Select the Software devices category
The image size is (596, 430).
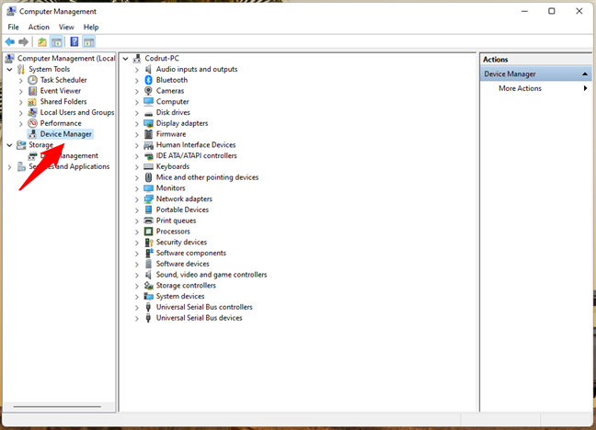tap(182, 264)
